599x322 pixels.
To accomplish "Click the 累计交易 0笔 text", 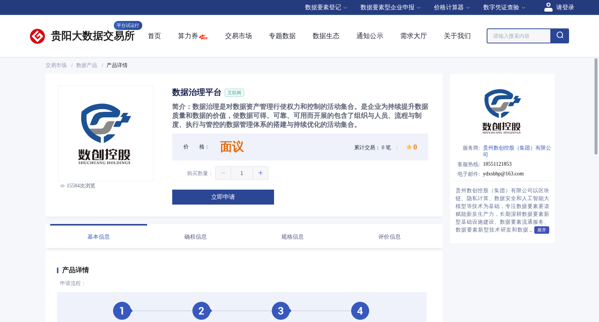I will tap(373, 148).
